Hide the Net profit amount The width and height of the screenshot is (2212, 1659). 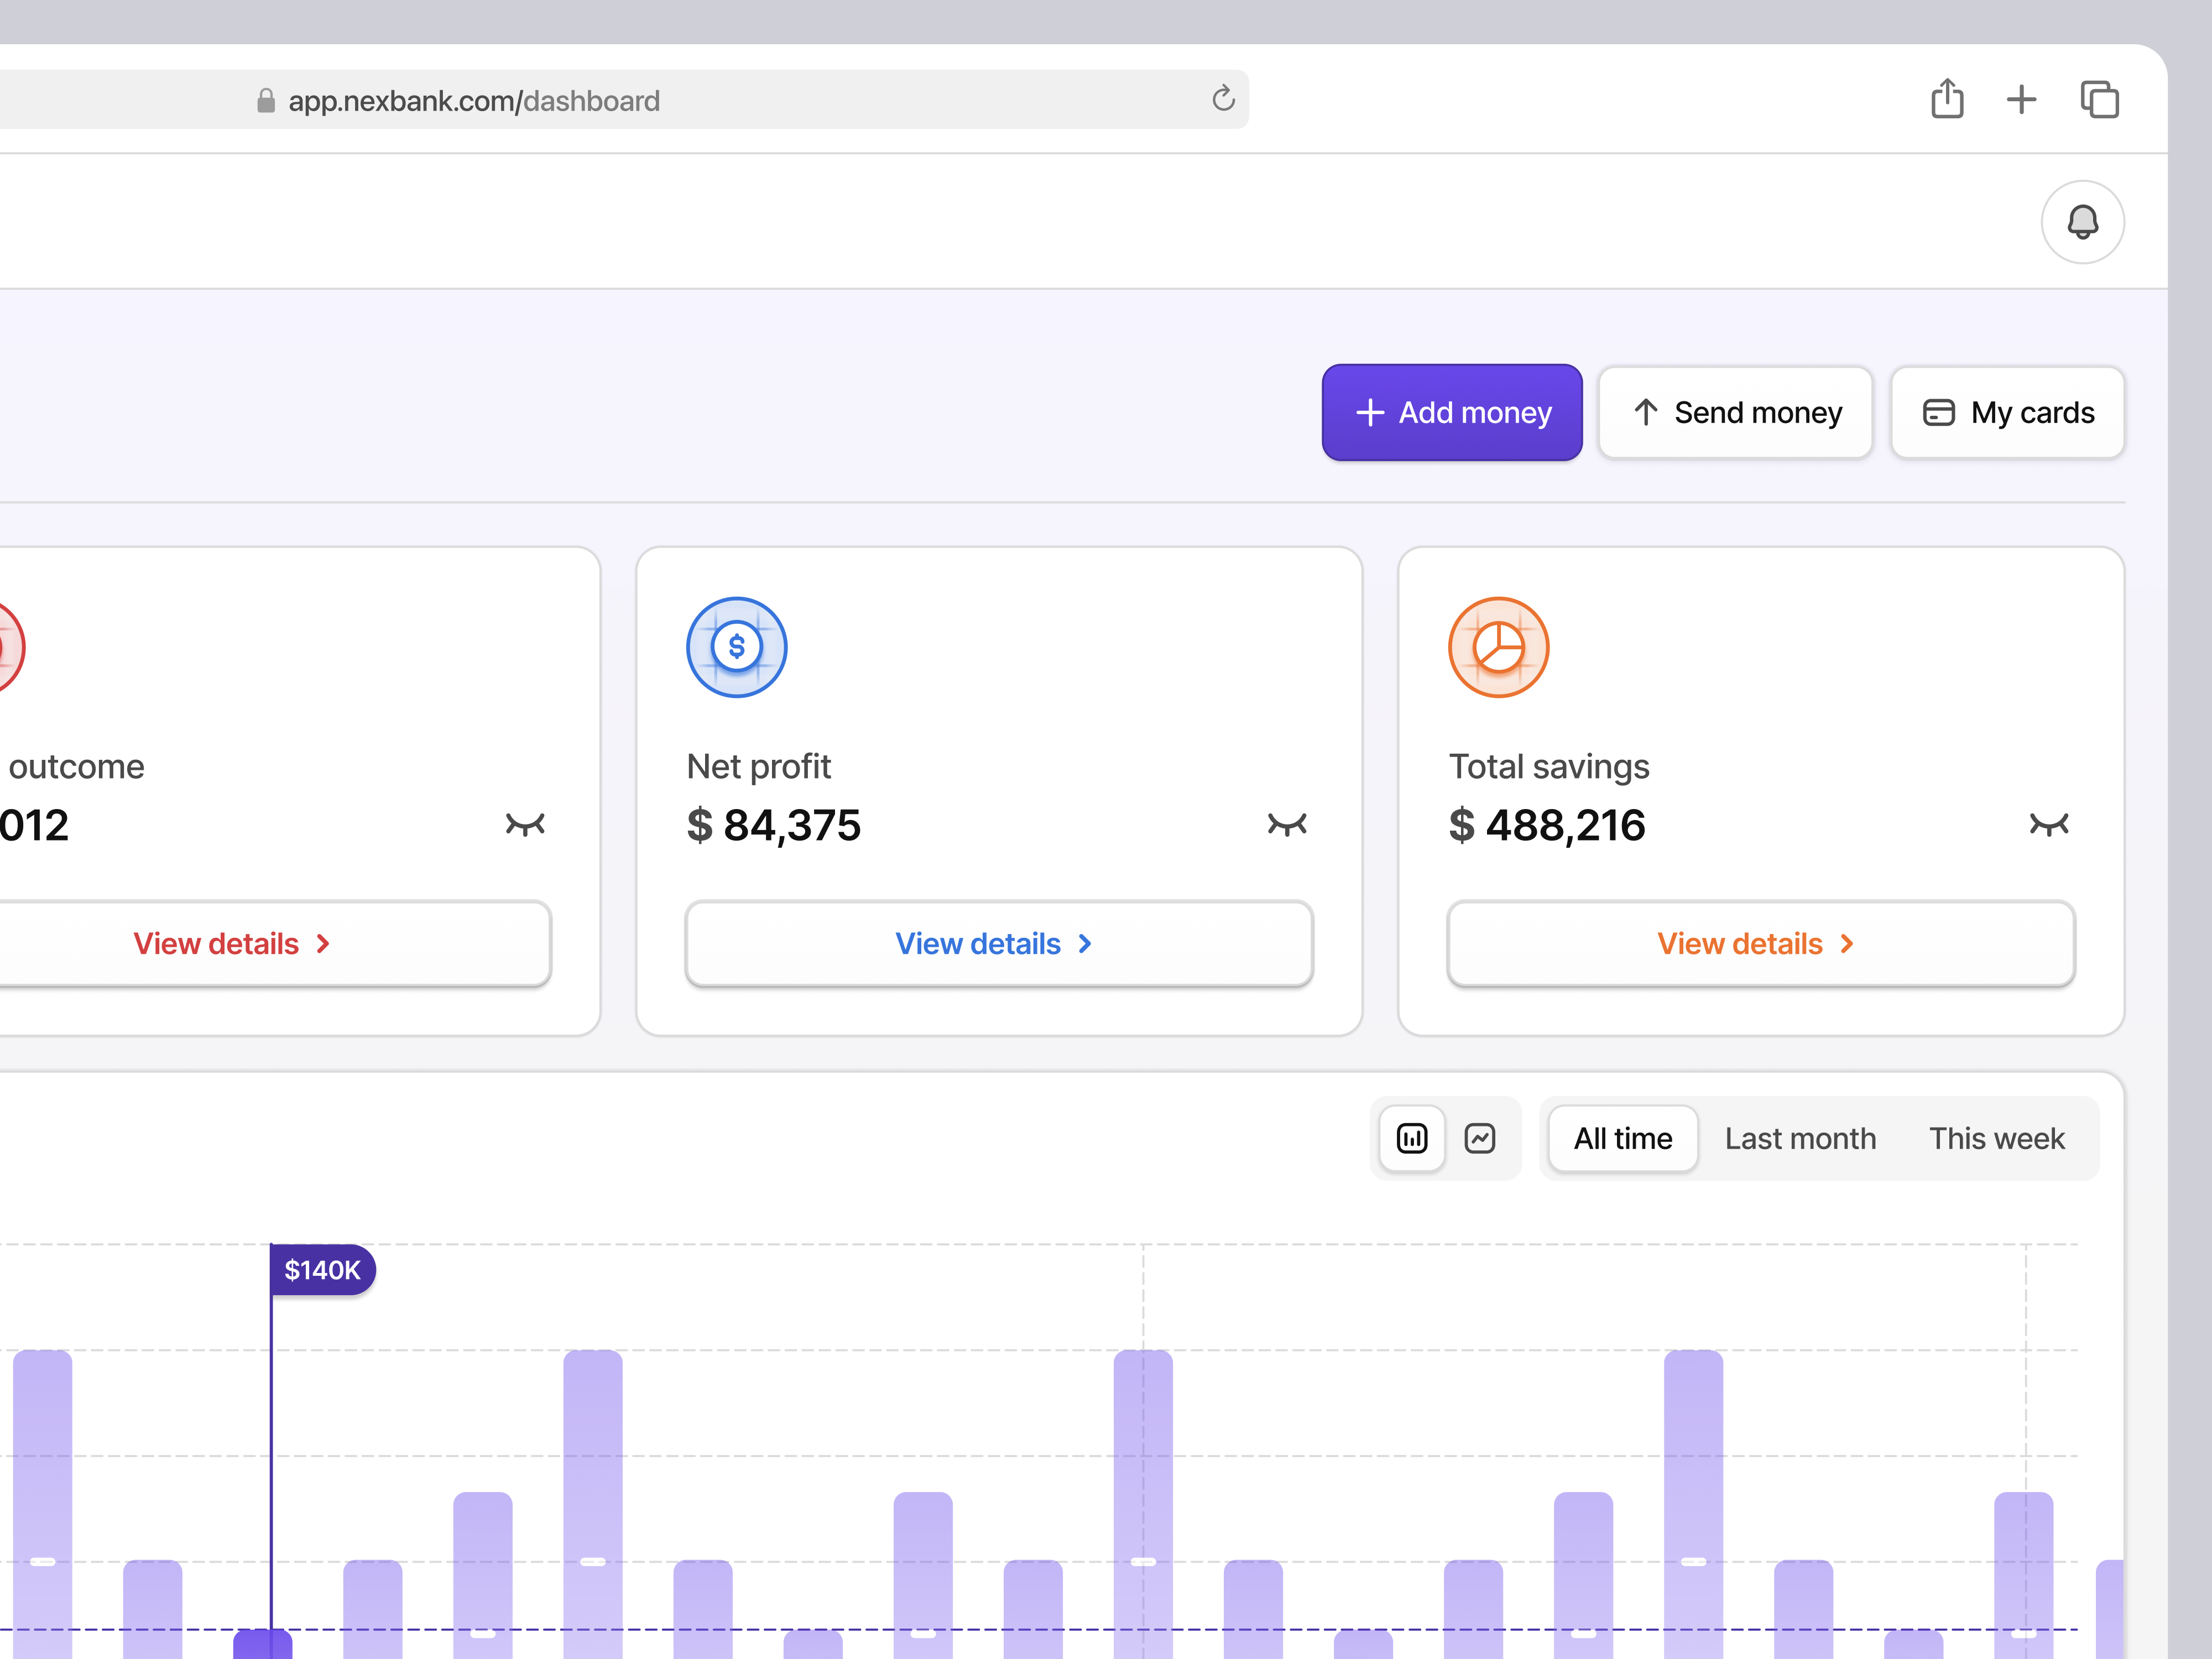pos(1286,824)
